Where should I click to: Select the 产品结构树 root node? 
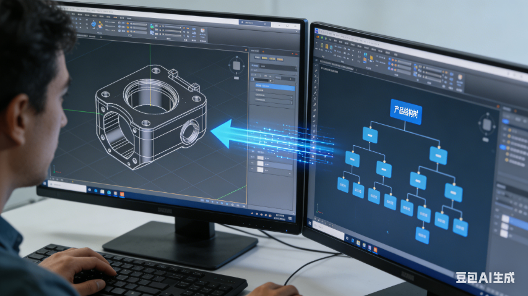coord(406,111)
